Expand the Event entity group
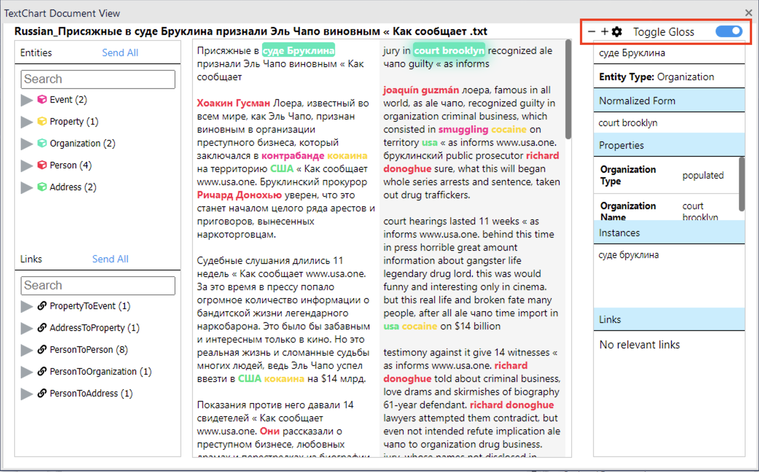This screenshot has width=759, height=472. coord(26,100)
